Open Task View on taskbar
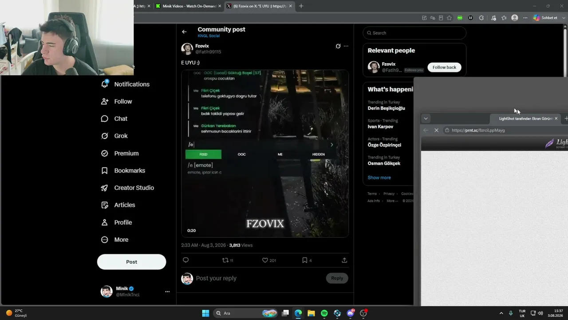Viewport: 568px width, 320px height. pyautogui.click(x=285, y=313)
